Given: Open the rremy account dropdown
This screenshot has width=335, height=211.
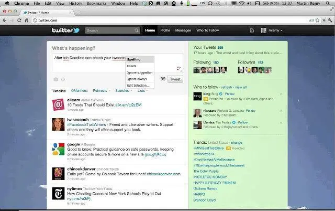Looking at the screenshot, I should [x=272, y=30].
